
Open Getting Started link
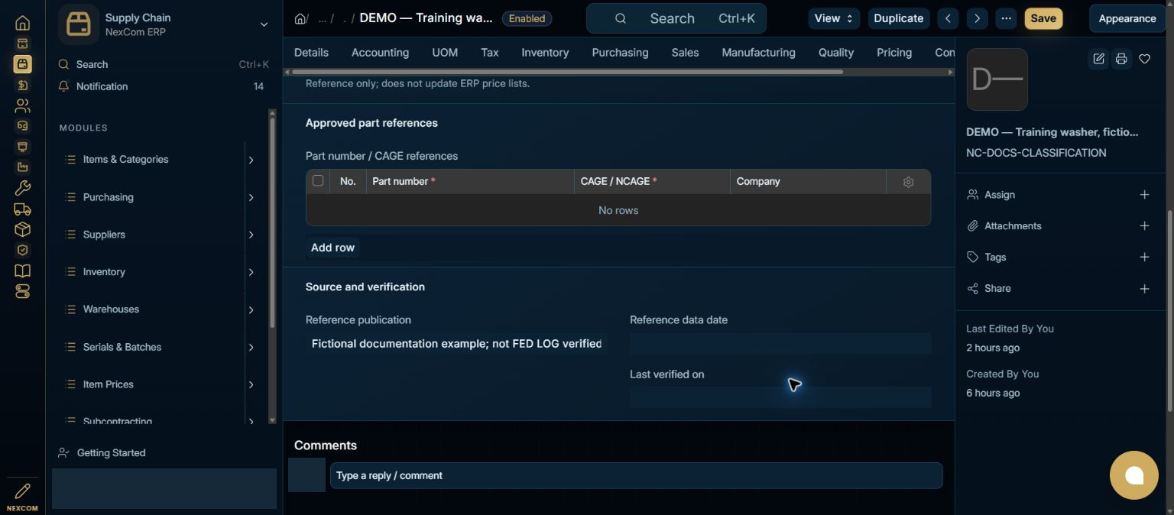111,453
